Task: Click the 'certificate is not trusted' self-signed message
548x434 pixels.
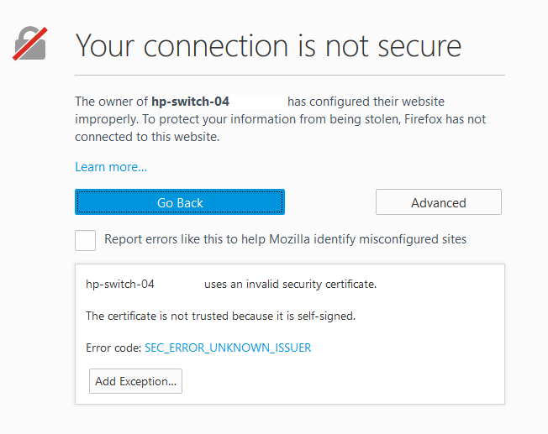Action: 221,316
